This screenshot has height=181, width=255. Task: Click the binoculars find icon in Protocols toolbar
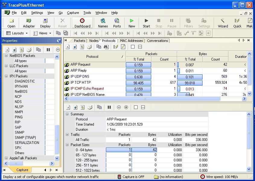tap(106, 47)
